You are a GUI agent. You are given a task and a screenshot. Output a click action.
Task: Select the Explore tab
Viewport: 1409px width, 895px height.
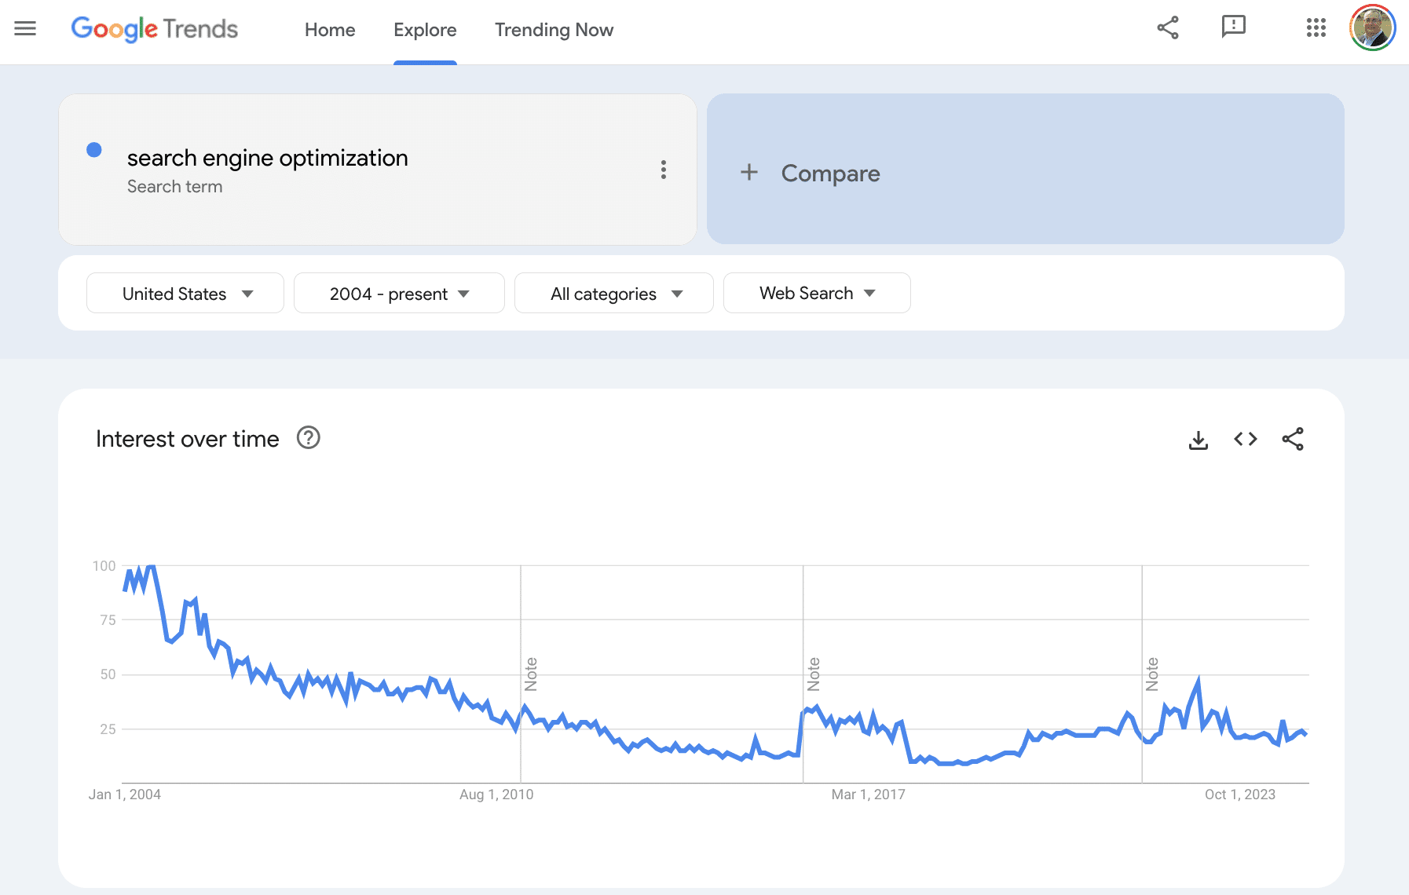(425, 30)
